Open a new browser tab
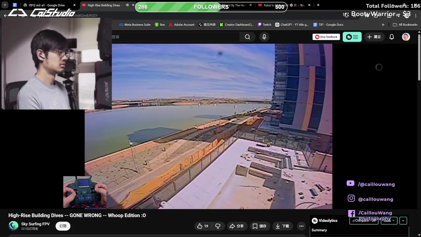 (x=318, y=5)
